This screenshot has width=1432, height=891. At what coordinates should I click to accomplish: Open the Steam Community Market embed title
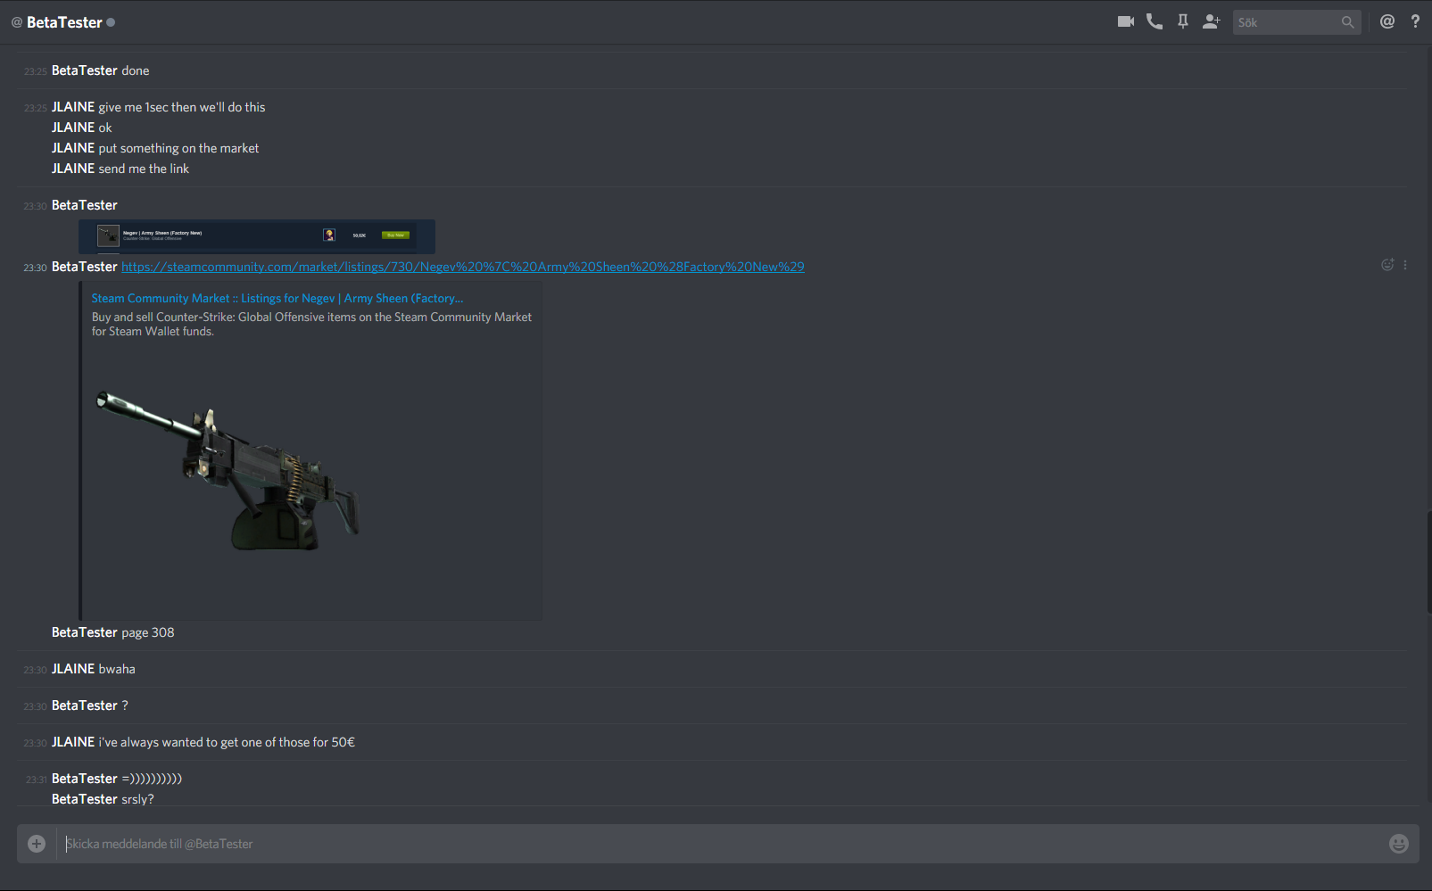click(277, 299)
